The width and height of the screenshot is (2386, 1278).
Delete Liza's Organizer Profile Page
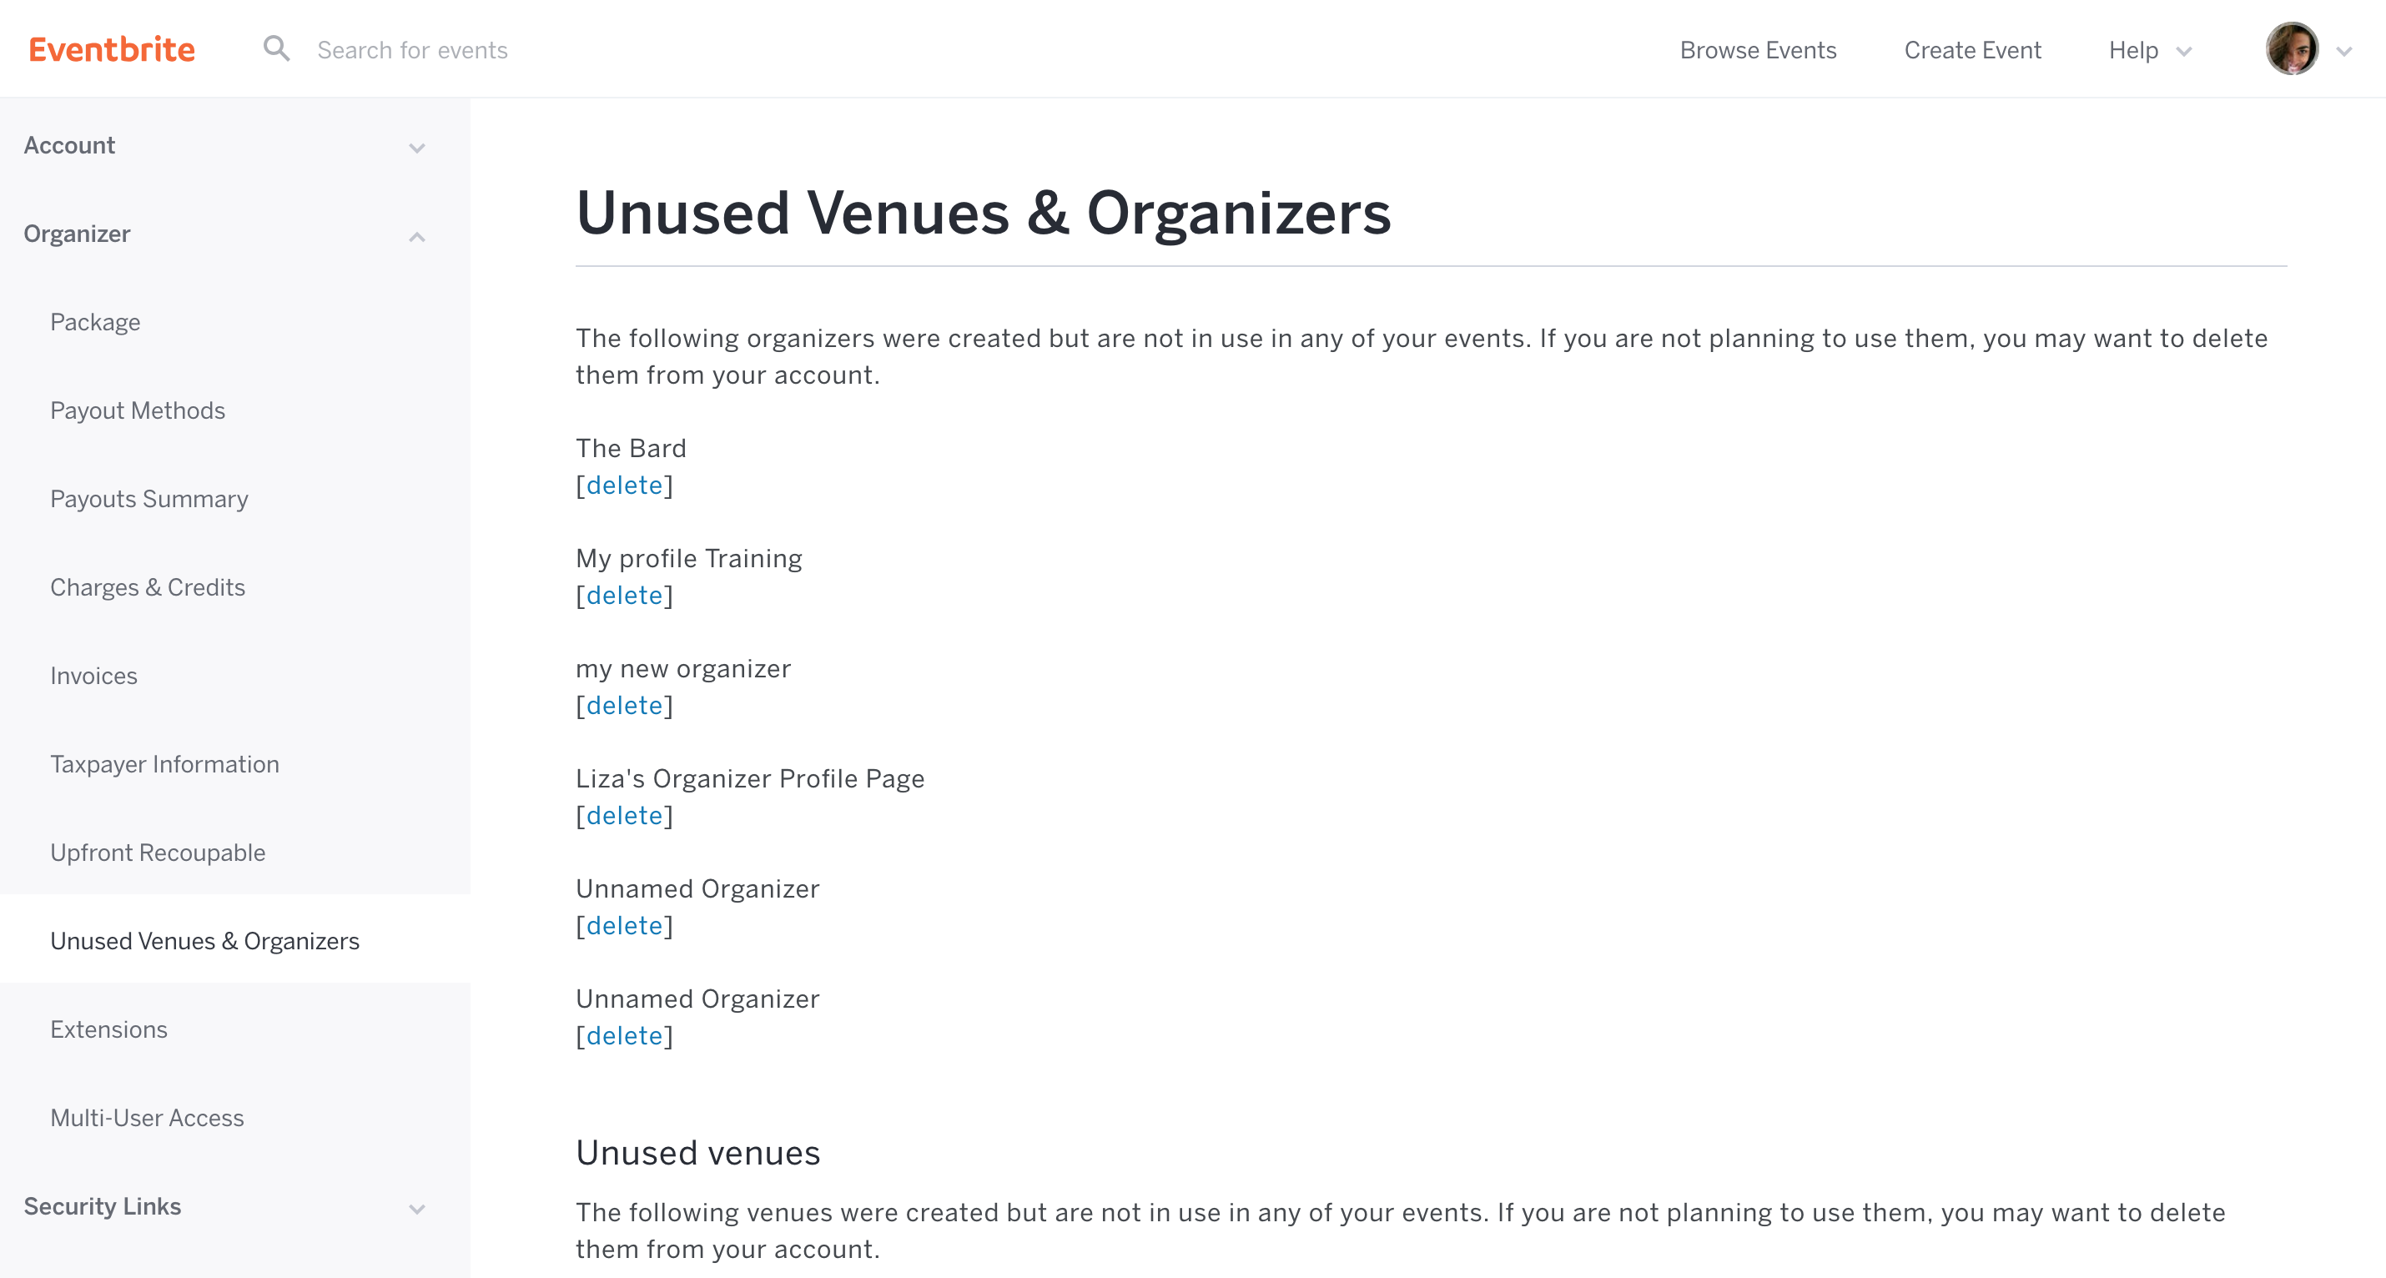coord(624,816)
